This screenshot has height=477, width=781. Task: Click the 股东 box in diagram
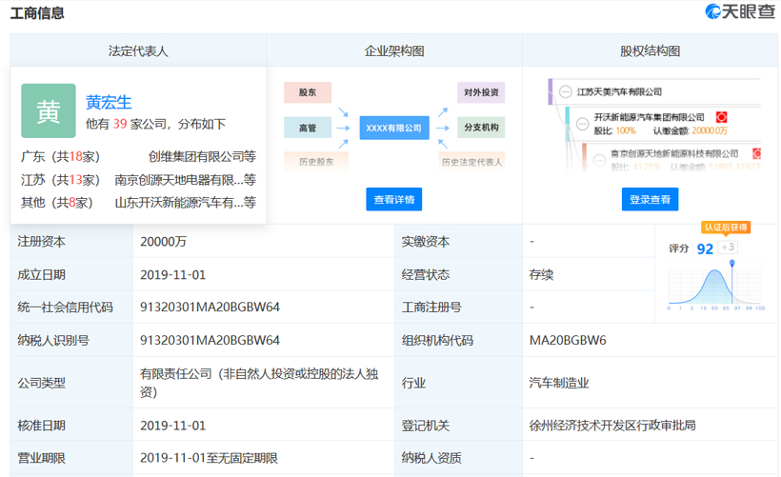click(x=308, y=92)
